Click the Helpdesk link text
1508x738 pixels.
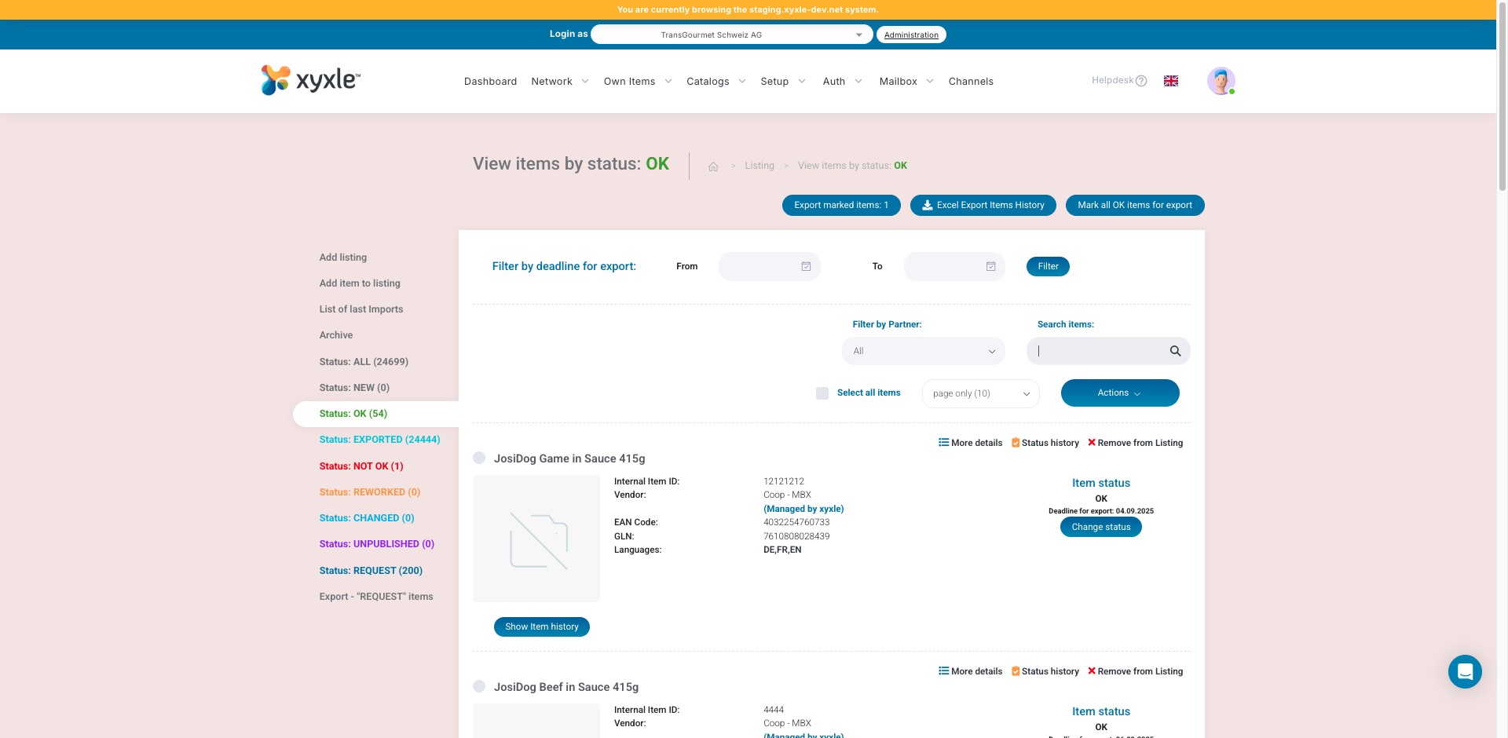pyautogui.click(x=1113, y=80)
